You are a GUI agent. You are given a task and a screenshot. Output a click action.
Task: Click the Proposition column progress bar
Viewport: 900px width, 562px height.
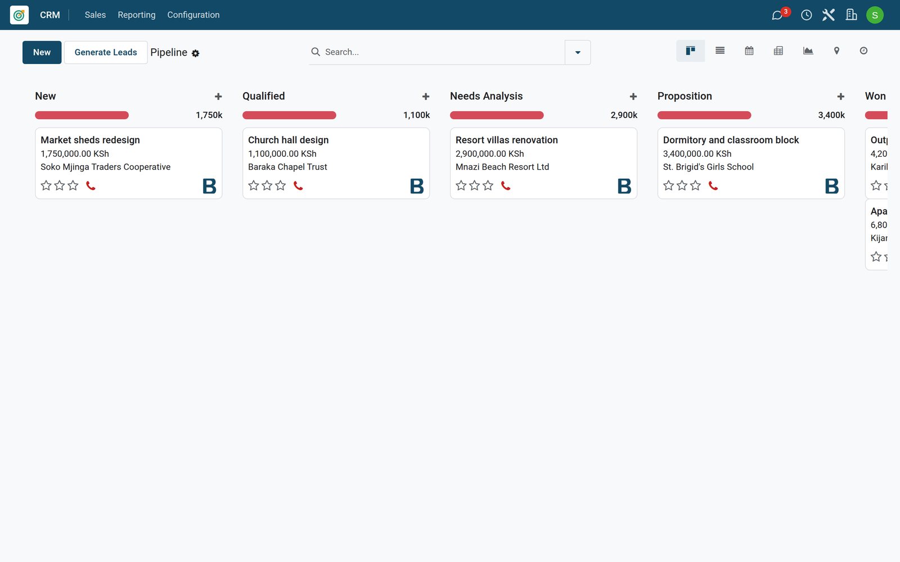coord(704,115)
